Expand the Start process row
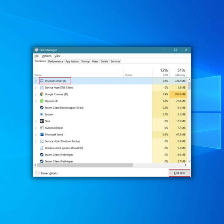Image resolution: width=224 pixels, height=224 pixels. (36, 121)
